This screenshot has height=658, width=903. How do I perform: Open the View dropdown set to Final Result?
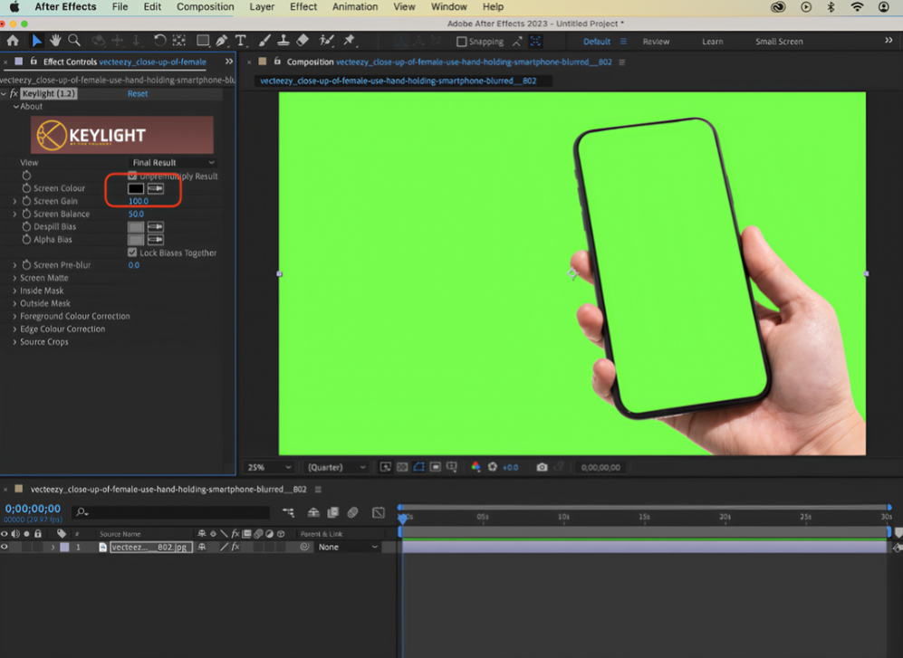pyautogui.click(x=172, y=162)
